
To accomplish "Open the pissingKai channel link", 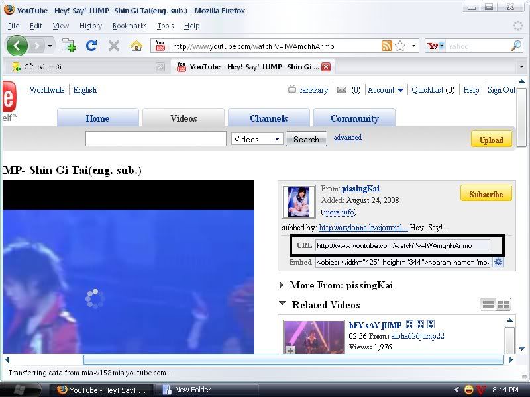I will click(x=360, y=189).
